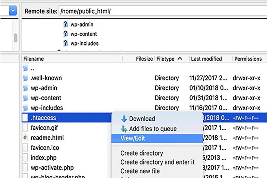This screenshot has width=267, height=178.
Task: Click the wp-admin folder icon in the file list
Action: (x=25, y=88)
